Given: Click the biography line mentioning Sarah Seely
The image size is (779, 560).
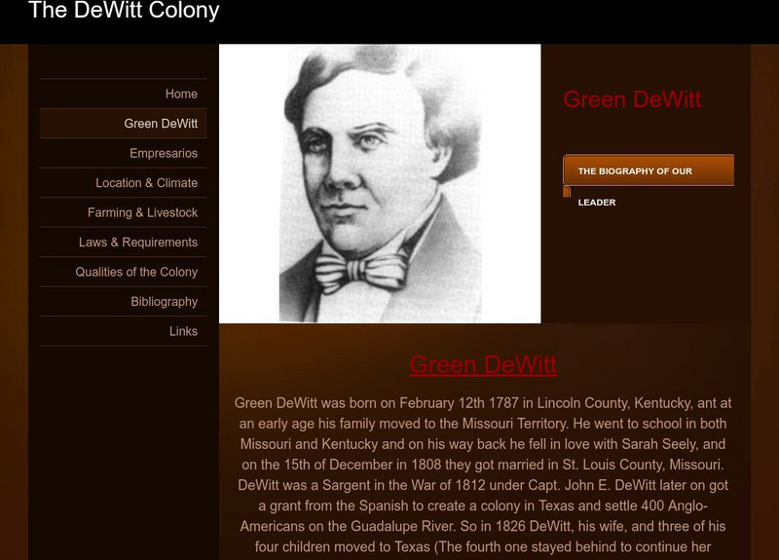Looking at the screenshot, I should click(483, 444).
